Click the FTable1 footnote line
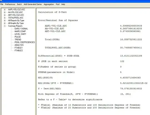 (x=89, y=105)
